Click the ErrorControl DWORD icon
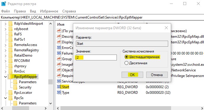Image resolution: width=204 pixels, height=110 pixels. (x=59, y=47)
